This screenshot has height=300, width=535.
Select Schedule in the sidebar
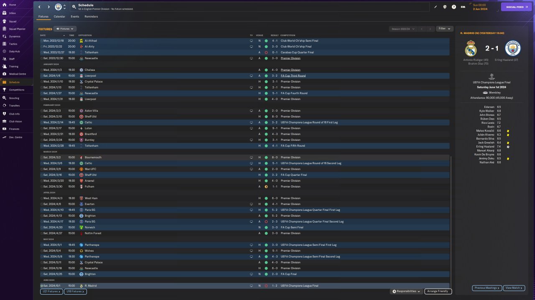point(17,82)
